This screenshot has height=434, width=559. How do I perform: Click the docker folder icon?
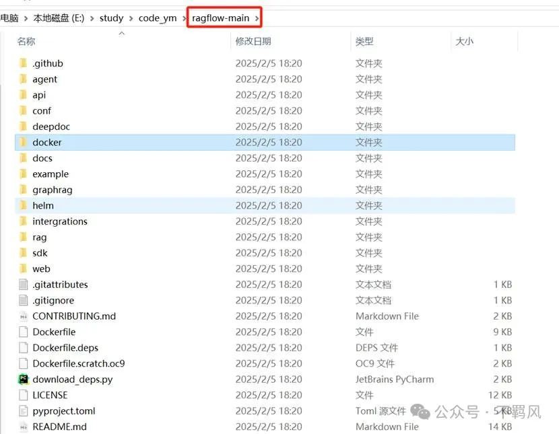click(x=23, y=143)
